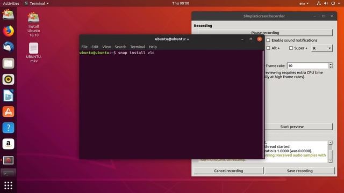This screenshot has height=193, width=344.
Task: Maximize the SimpleScreenRecorder window
Action: click(323, 16)
